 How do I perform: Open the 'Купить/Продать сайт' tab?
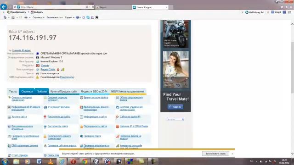(x=64, y=92)
